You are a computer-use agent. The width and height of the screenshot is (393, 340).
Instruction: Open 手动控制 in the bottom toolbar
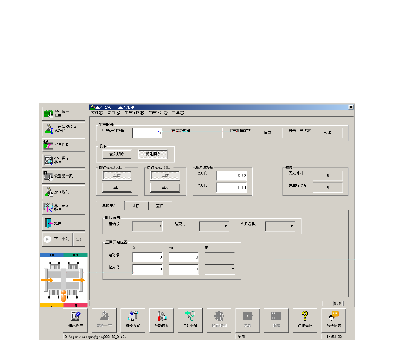click(x=161, y=320)
